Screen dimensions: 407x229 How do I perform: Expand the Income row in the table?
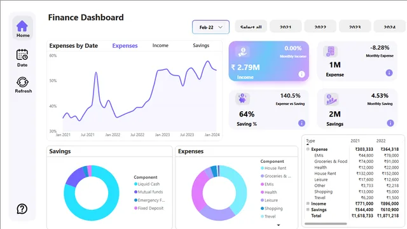[x=308, y=204]
